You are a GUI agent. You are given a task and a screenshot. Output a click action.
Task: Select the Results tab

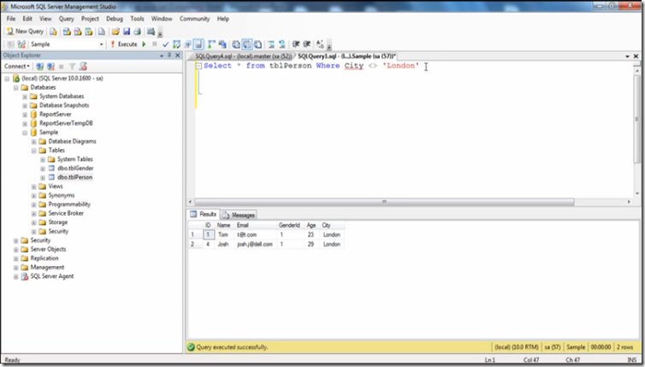tap(204, 215)
